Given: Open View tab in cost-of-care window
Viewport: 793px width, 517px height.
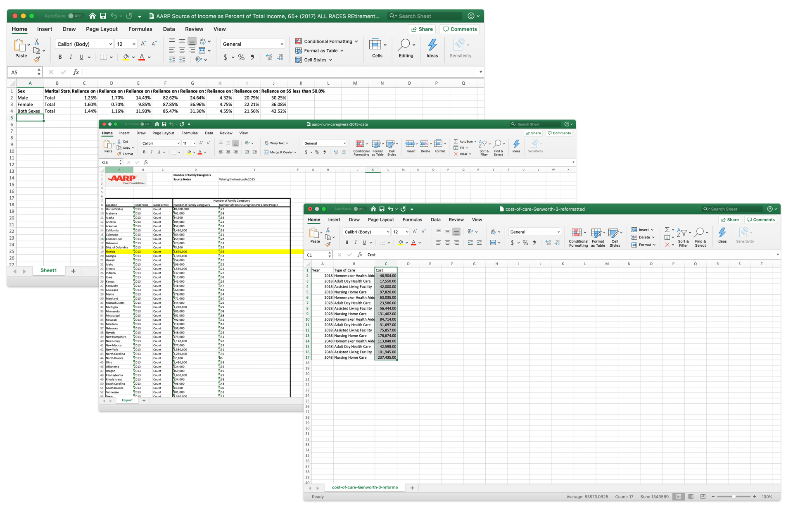Looking at the screenshot, I should click(x=477, y=219).
